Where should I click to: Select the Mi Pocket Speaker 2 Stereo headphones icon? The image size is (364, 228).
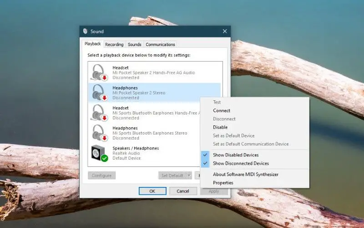99,93
